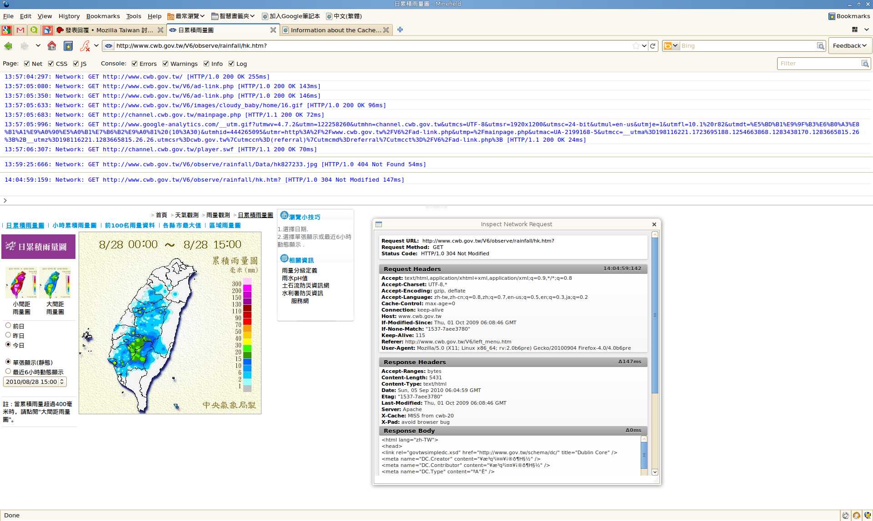Click the bookmarks library toolbar icon

coord(68,46)
